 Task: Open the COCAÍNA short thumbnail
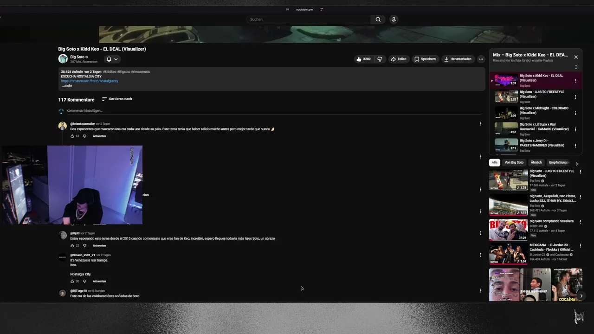(x=567, y=285)
